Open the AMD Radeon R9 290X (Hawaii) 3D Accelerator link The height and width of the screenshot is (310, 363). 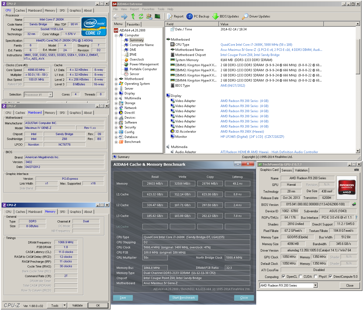(242, 132)
